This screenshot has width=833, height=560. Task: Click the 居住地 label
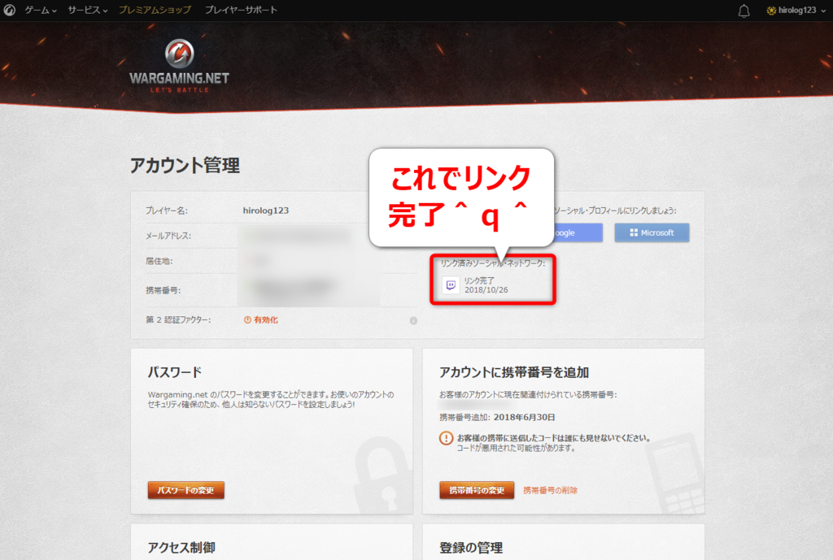pyautogui.click(x=159, y=261)
